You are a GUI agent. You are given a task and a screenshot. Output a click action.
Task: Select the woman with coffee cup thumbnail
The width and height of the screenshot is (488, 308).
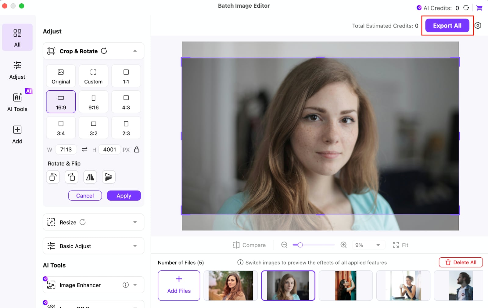(x=403, y=285)
